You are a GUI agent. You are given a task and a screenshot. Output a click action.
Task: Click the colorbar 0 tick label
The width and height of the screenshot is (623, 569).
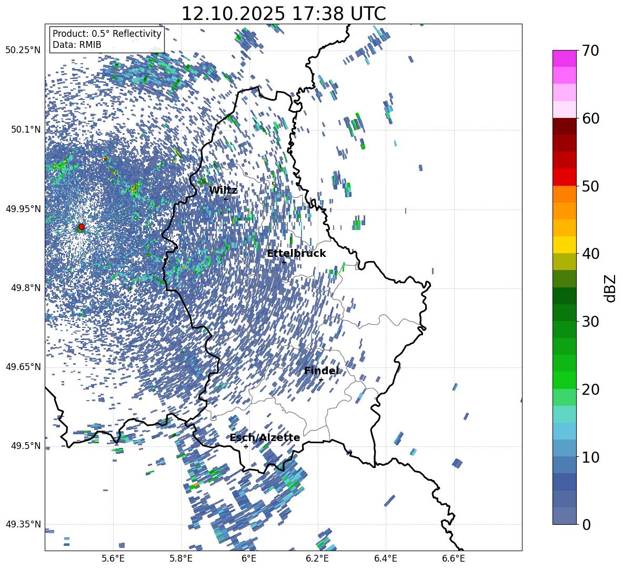(x=586, y=524)
